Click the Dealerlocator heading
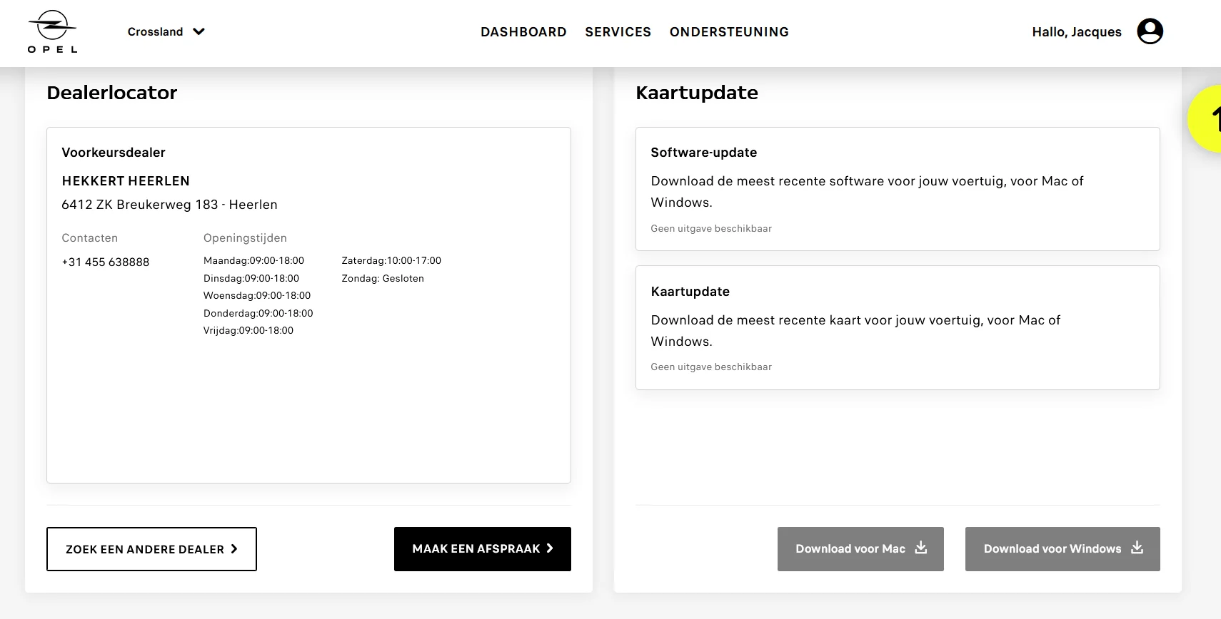The width and height of the screenshot is (1221, 619). (112, 93)
